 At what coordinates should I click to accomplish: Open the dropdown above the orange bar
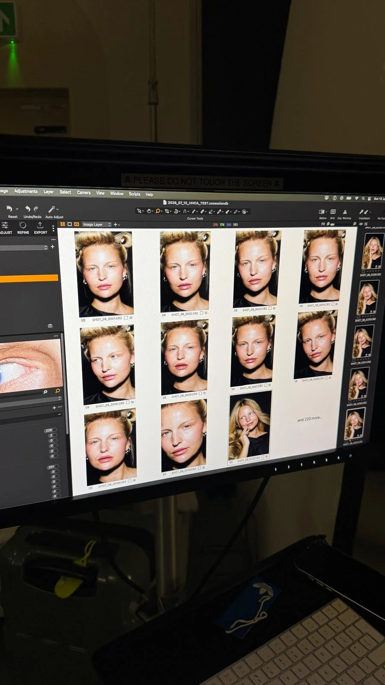24,247
